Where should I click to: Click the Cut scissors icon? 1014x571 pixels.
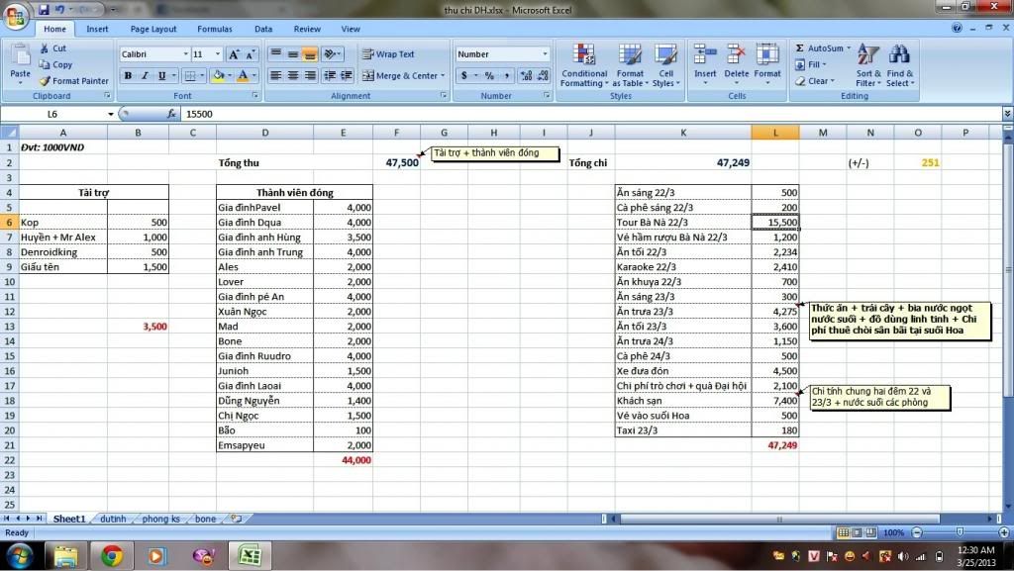click(x=46, y=48)
